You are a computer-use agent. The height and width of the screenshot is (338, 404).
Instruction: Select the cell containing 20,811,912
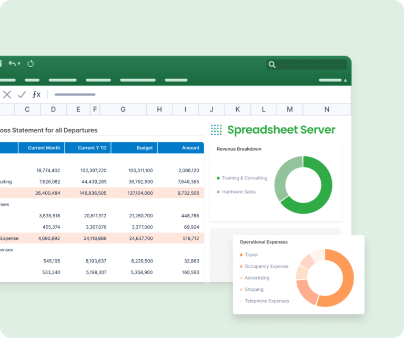pyautogui.click(x=95, y=216)
